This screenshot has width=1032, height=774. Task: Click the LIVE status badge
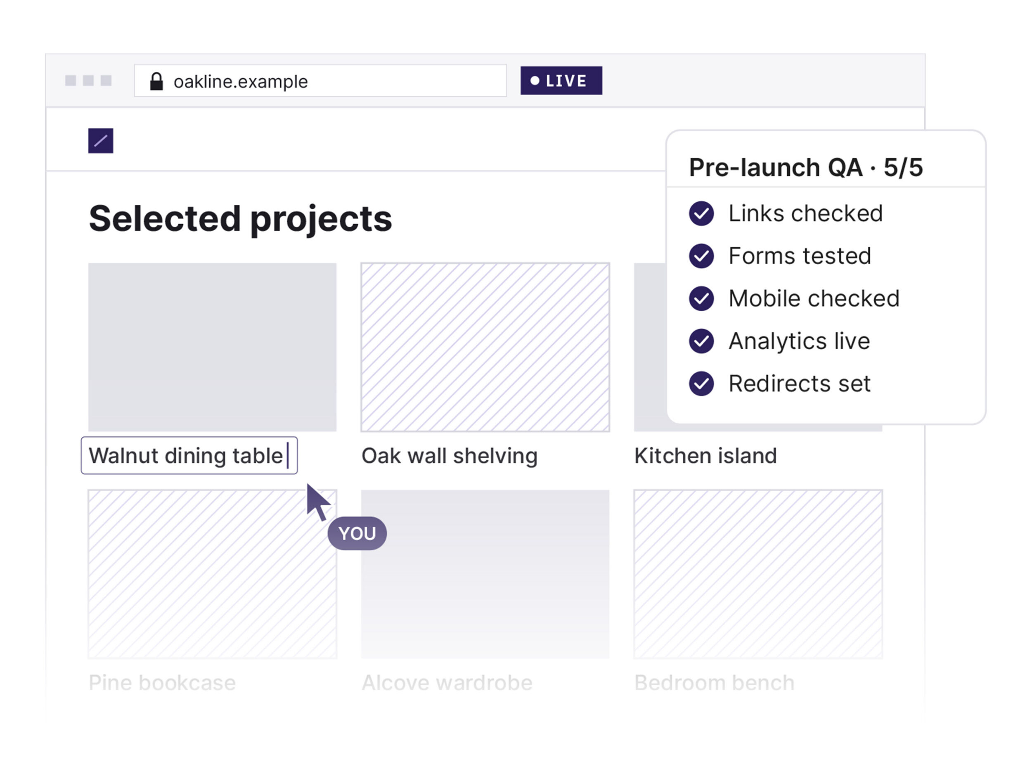click(561, 81)
